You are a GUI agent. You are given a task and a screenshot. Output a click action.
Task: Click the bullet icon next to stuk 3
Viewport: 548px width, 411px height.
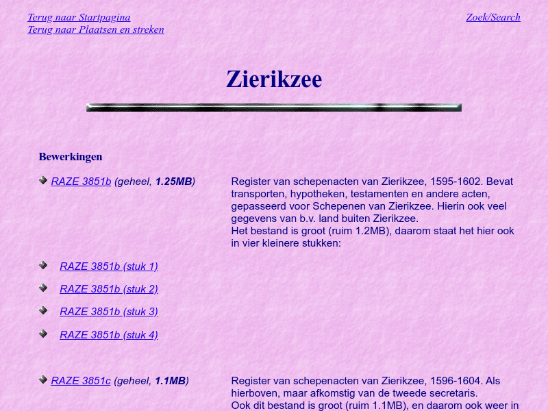42,310
